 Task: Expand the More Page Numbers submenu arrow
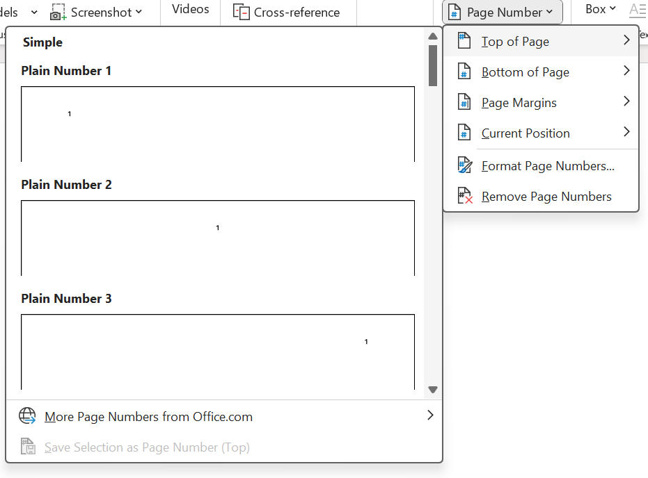click(x=430, y=415)
